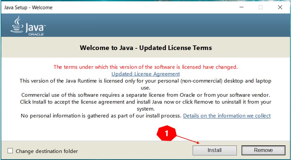The width and height of the screenshot is (291, 160).
Task: Click the 'Commercial use of this software' sentence
Action: point(146,95)
